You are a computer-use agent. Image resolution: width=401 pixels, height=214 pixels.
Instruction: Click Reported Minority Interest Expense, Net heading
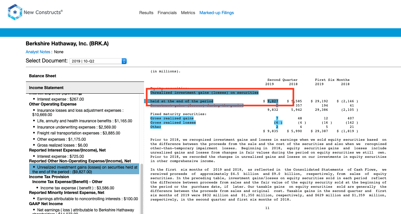pyautogui.click(x=67, y=193)
